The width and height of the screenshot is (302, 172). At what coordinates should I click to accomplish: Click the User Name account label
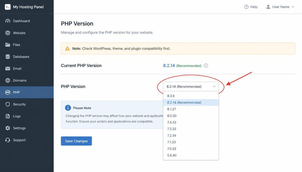281,7
